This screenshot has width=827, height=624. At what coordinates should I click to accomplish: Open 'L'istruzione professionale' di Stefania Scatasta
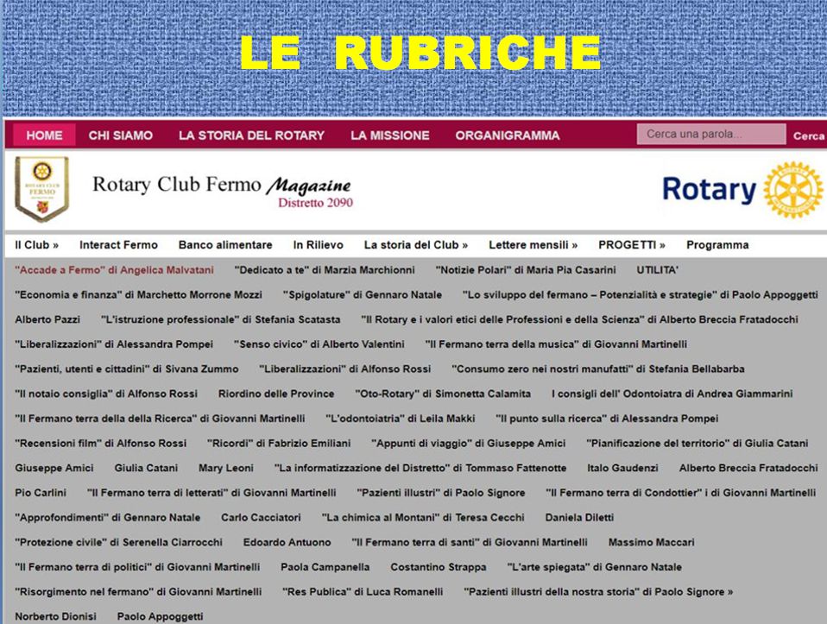[220, 319]
